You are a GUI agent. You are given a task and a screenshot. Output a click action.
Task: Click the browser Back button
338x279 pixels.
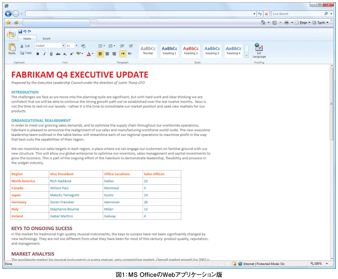point(8,14)
